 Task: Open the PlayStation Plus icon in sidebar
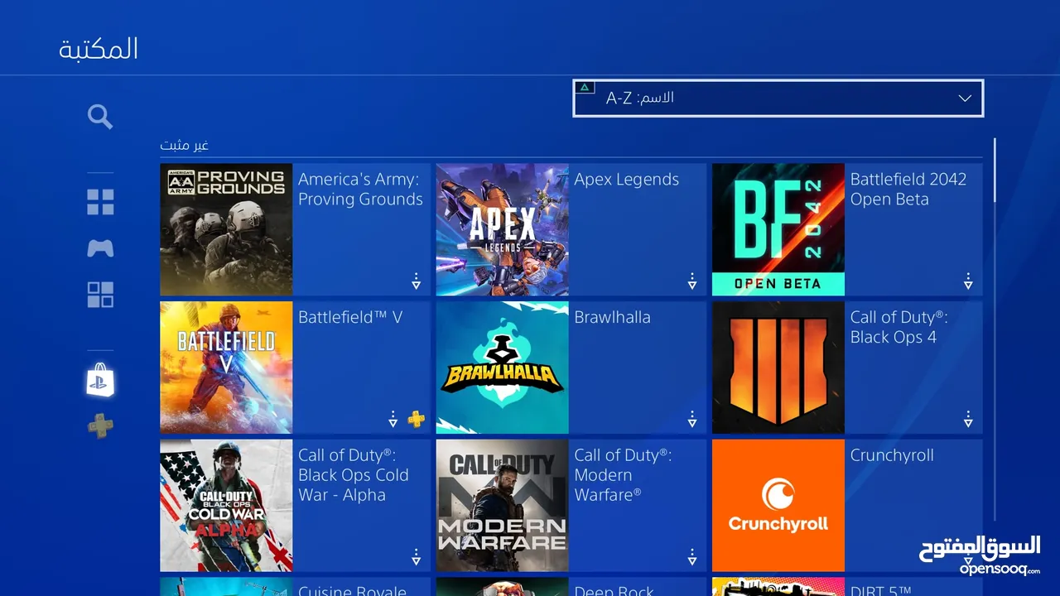pyautogui.click(x=100, y=426)
